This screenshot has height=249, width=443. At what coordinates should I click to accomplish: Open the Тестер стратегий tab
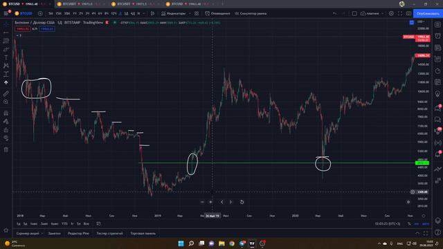coord(109,234)
